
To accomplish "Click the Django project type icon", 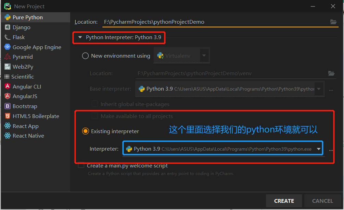I will [x=8, y=27].
